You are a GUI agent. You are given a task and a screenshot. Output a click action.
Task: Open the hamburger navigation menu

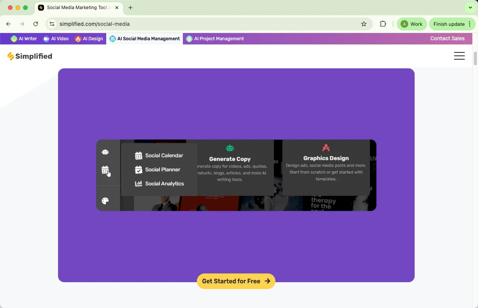pos(459,56)
